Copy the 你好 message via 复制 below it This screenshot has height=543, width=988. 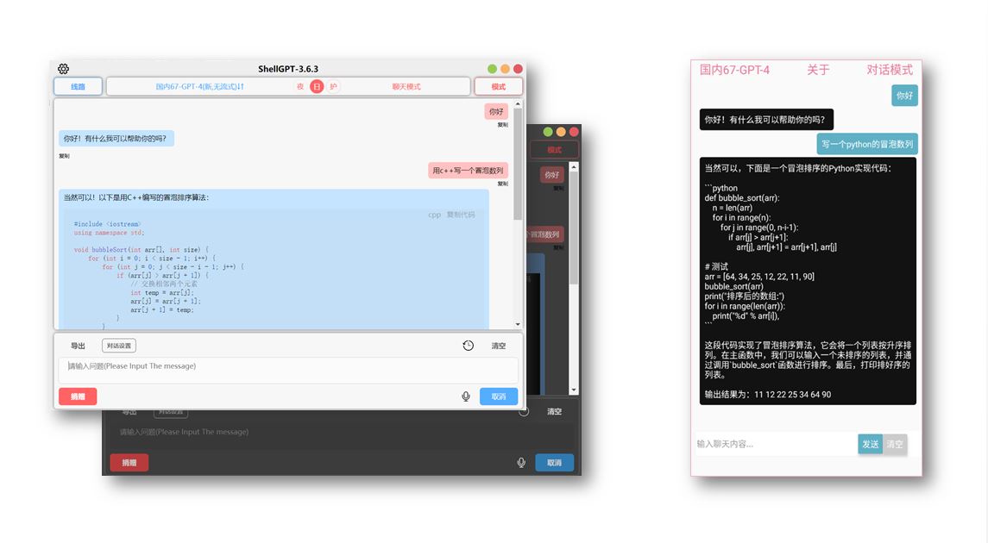point(503,125)
